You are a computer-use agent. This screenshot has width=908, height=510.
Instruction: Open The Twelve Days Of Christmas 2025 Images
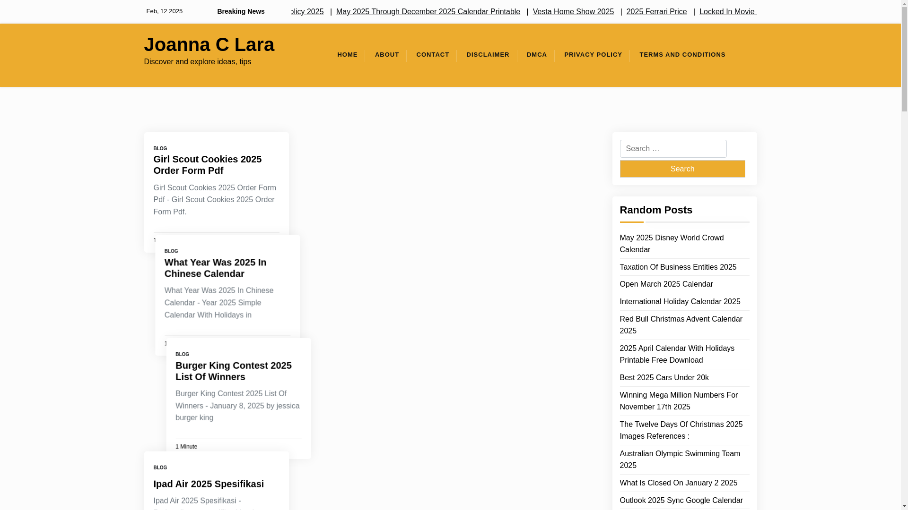tap(681, 430)
